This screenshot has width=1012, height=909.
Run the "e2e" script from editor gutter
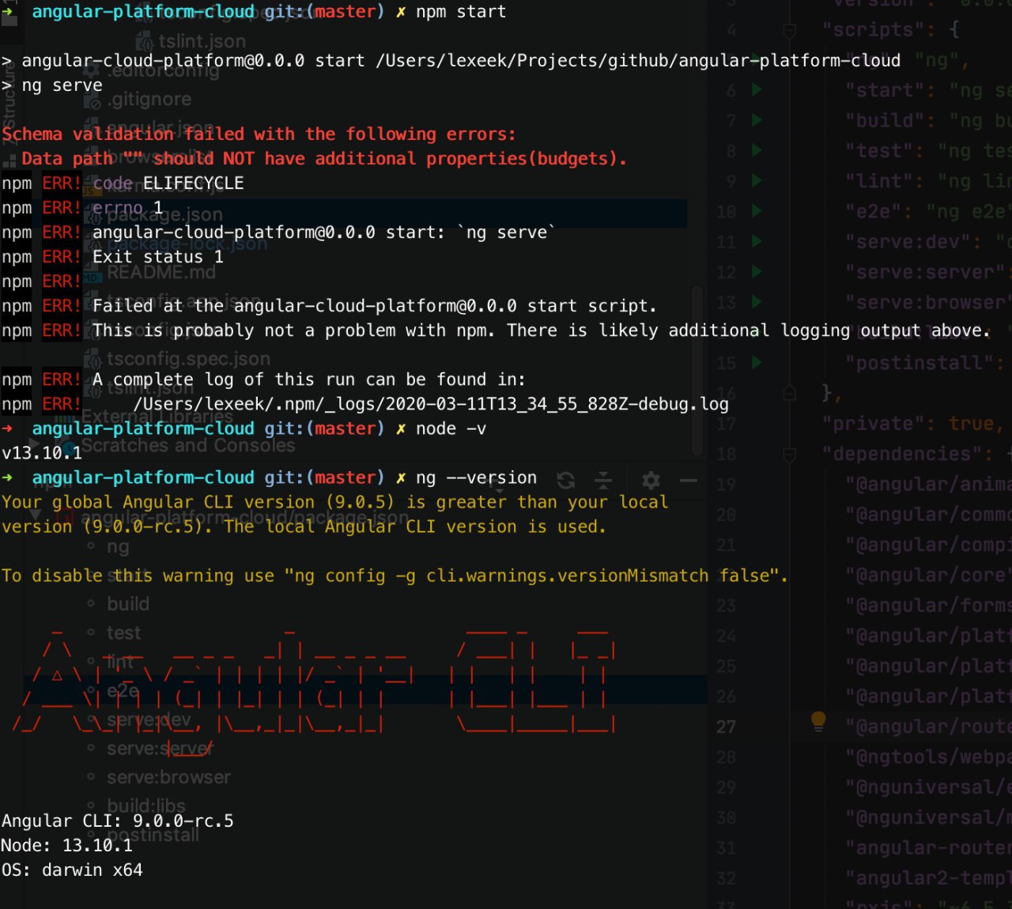point(757,211)
